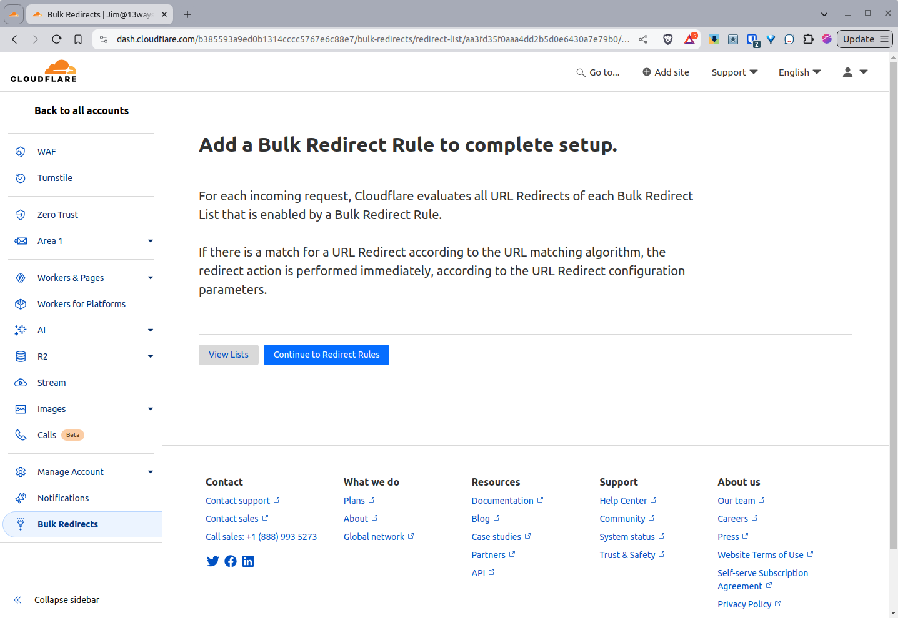
Task: Open the Support menu
Action: 734,72
